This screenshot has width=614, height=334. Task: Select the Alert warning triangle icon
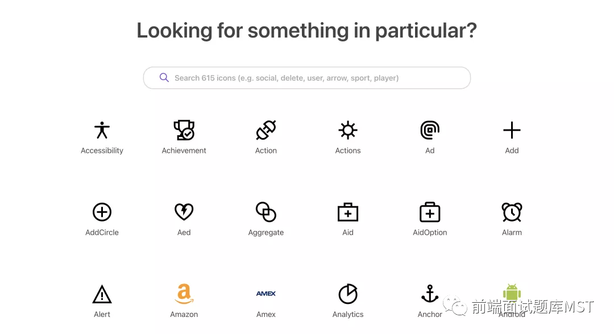[x=102, y=294]
